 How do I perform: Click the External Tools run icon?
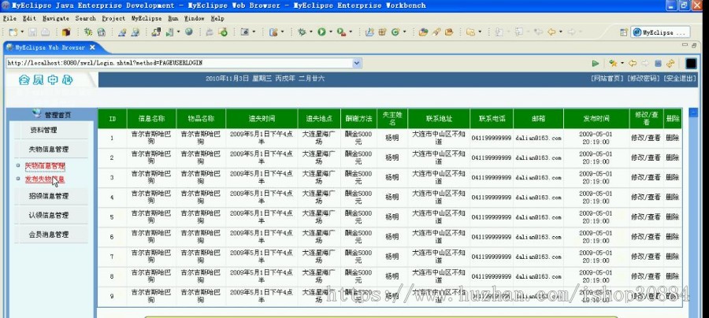click(x=341, y=32)
